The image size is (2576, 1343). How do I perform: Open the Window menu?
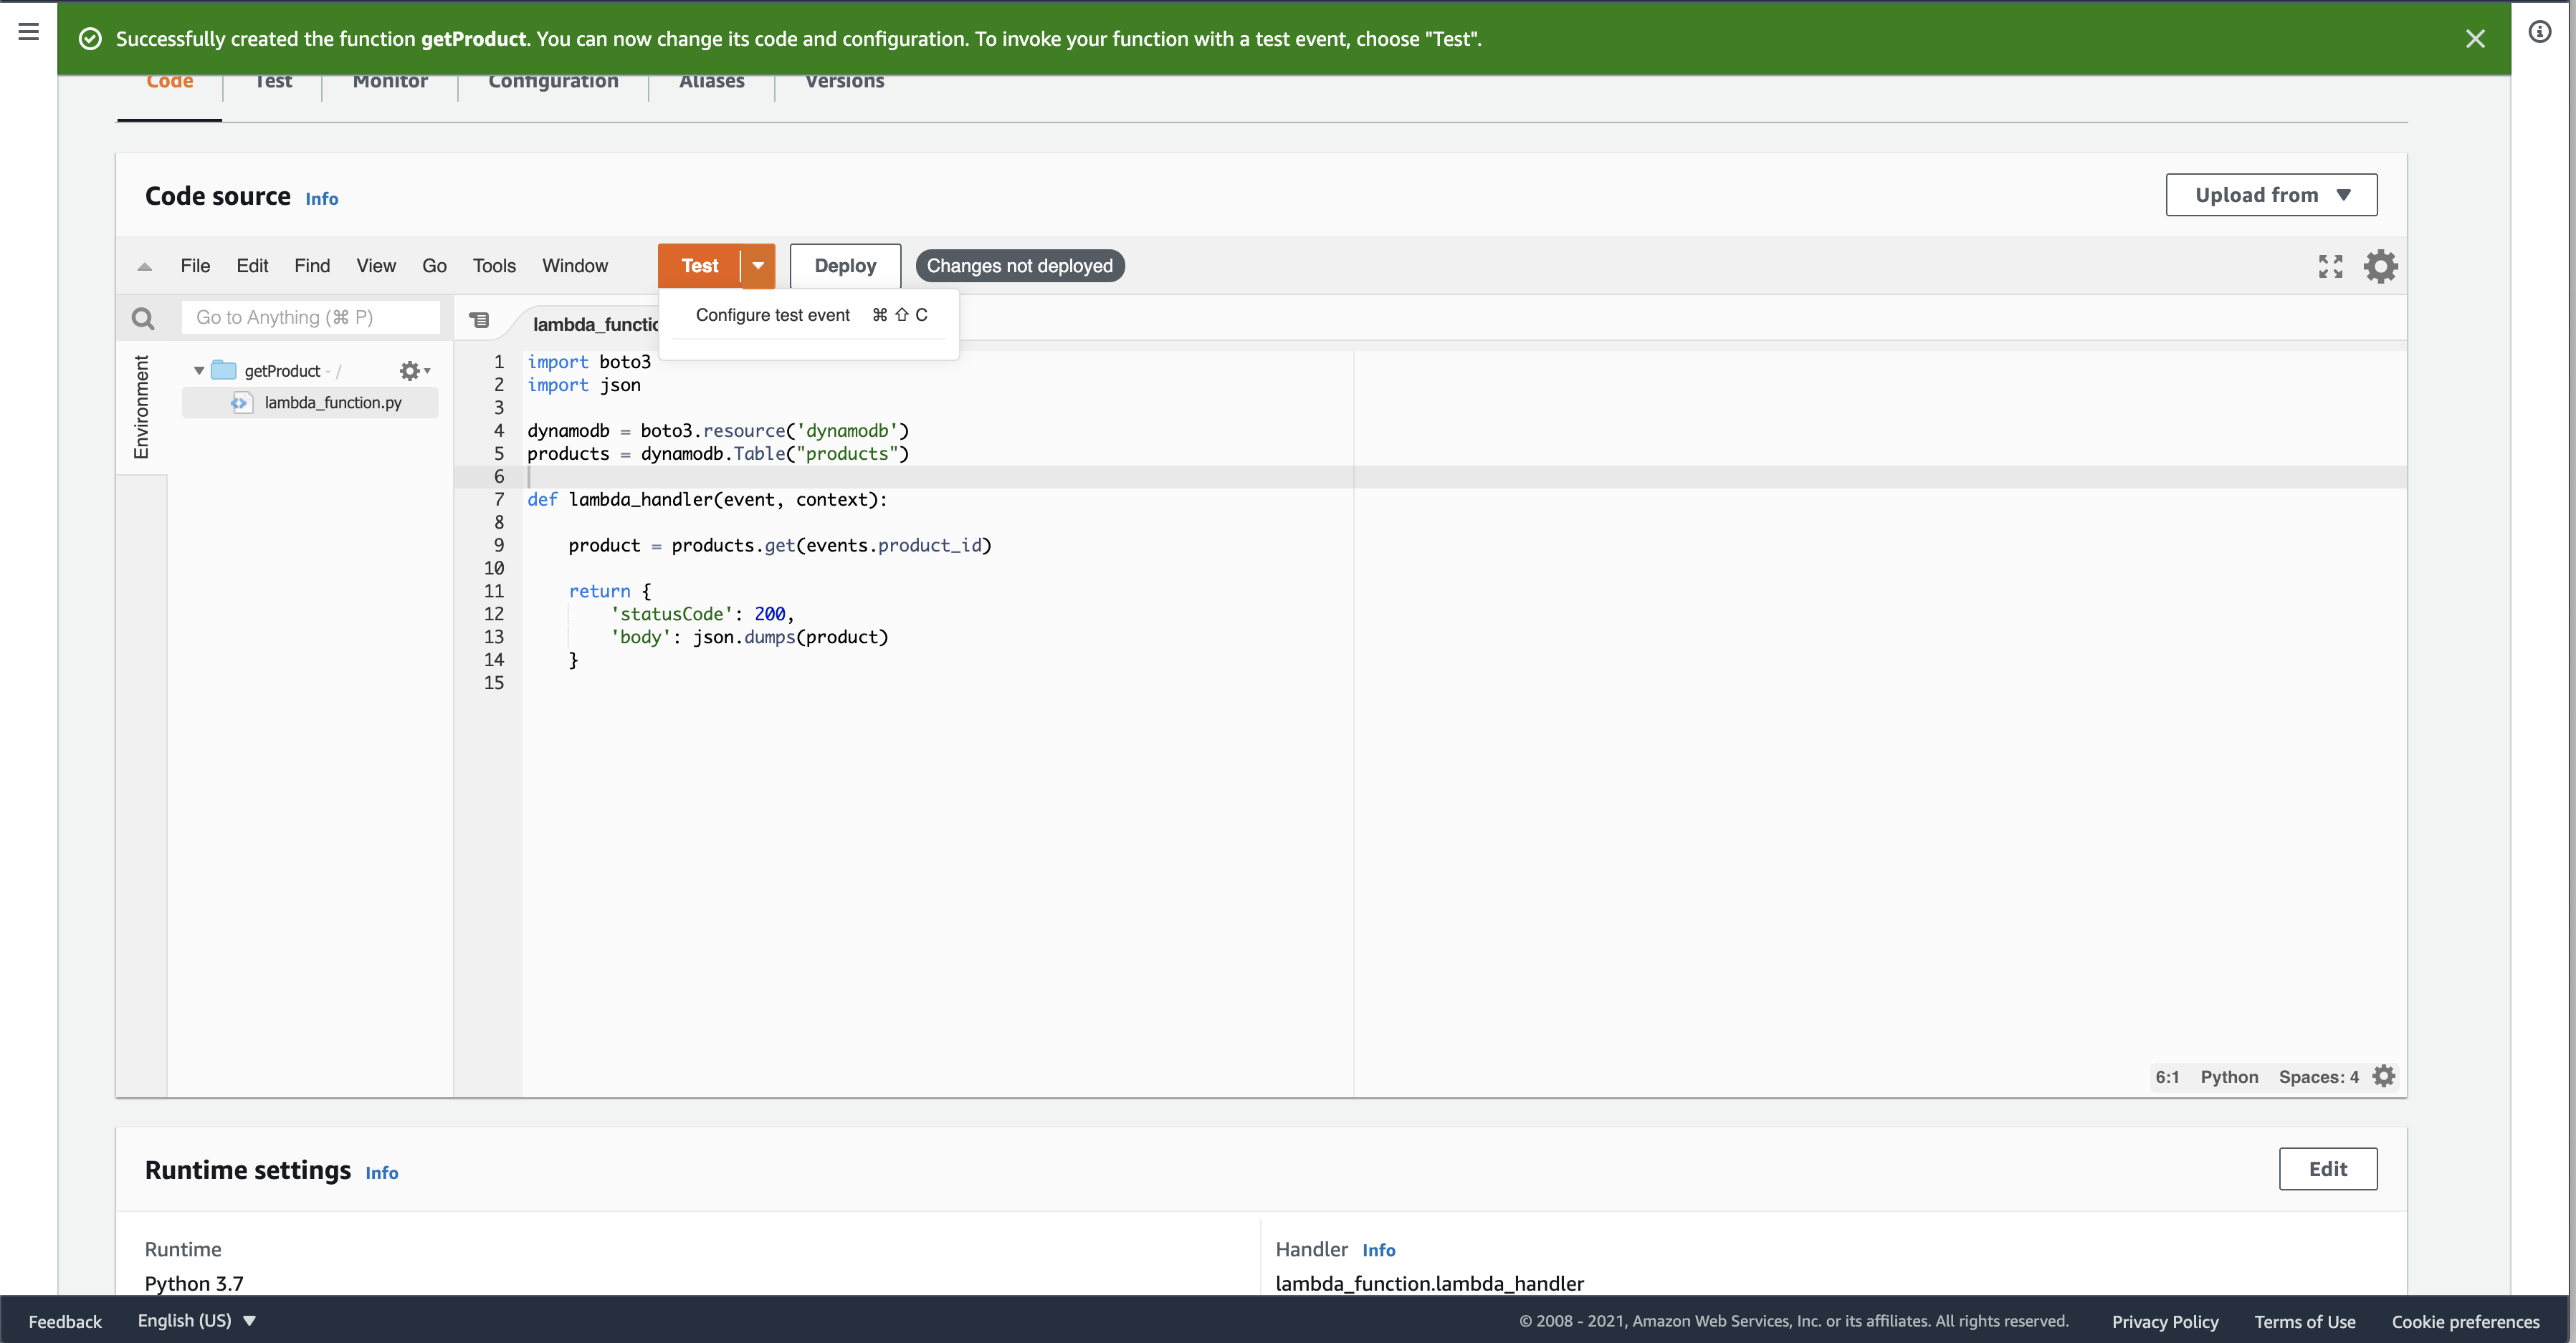[x=575, y=266]
